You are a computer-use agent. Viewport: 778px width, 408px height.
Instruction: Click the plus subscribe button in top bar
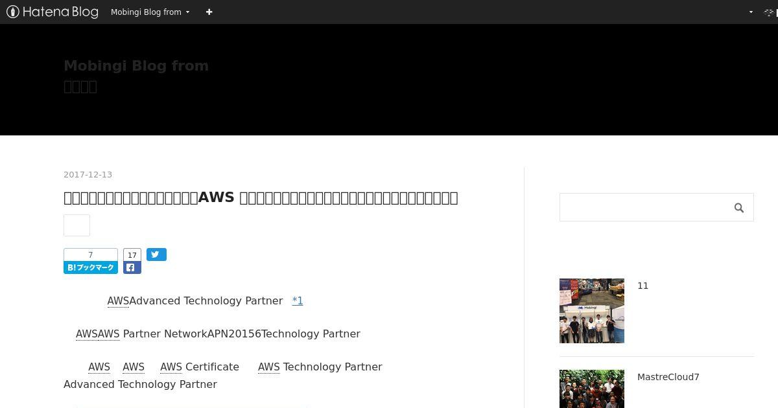pos(209,12)
